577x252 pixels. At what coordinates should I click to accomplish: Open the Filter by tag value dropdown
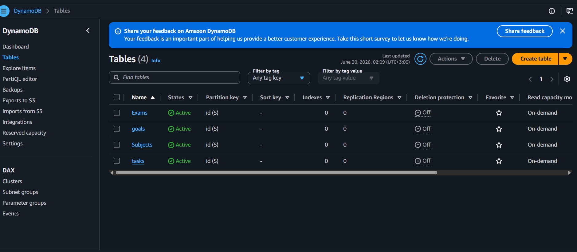pos(348,78)
